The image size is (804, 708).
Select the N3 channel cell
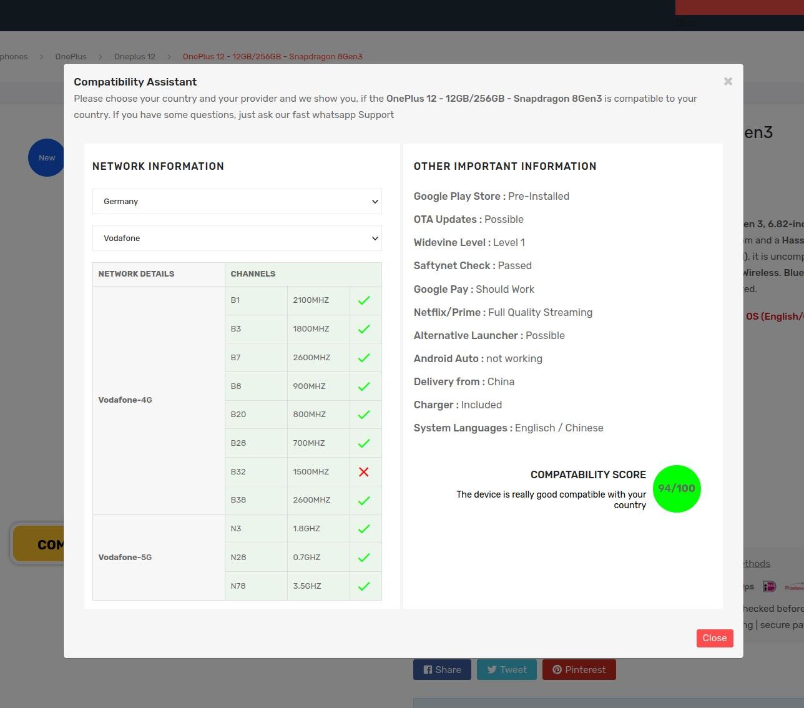256,529
